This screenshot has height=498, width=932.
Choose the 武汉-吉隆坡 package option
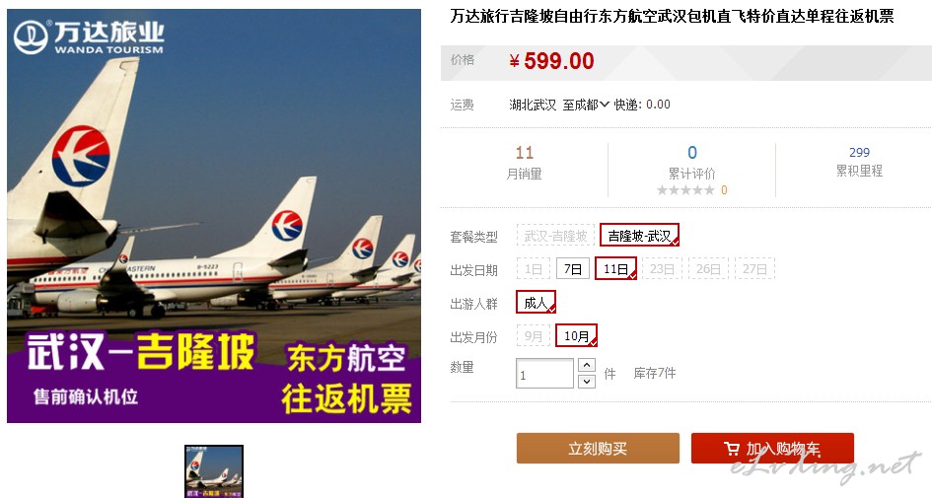(555, 236)
